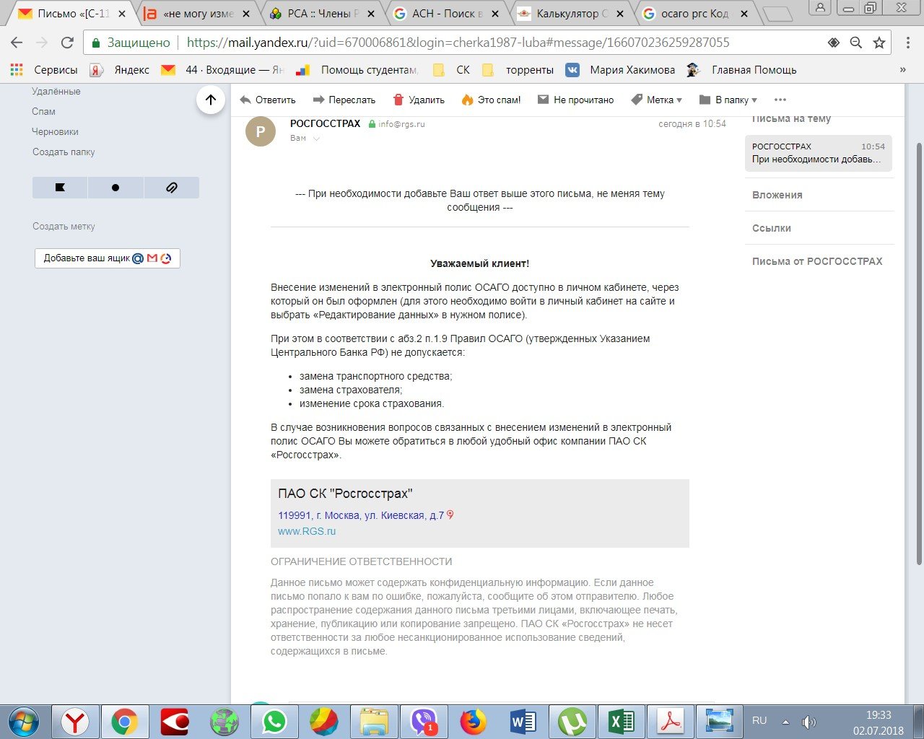Open the Черновики folder

[55, 132]
